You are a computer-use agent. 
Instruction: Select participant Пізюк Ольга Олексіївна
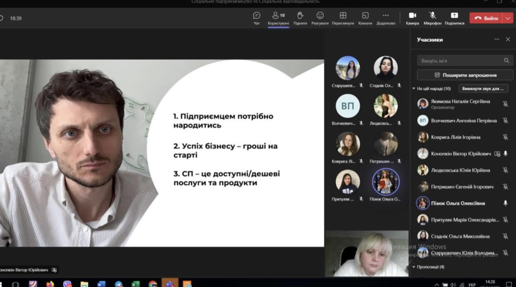pos(458,203)
